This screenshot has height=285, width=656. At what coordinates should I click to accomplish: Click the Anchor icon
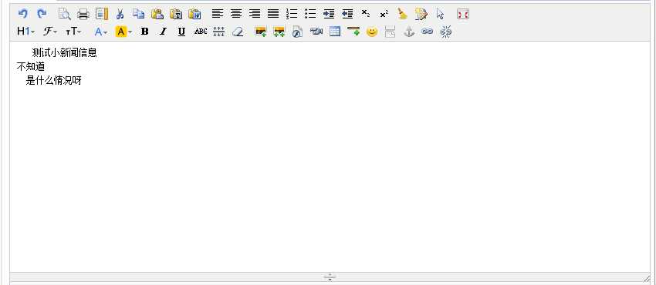[x=409, y=32]
